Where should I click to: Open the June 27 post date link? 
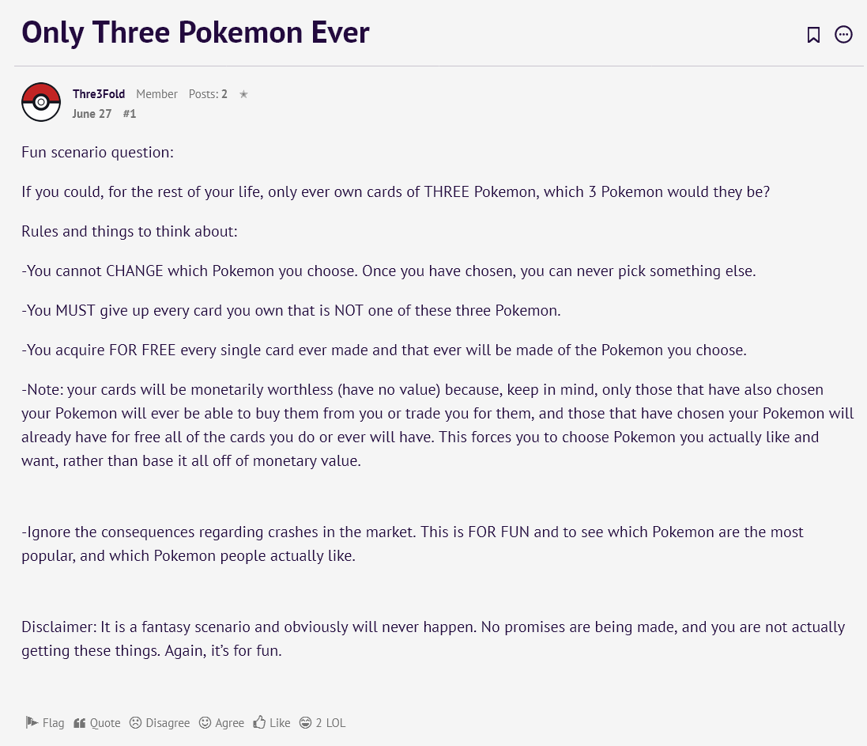[x=92, y=113]
